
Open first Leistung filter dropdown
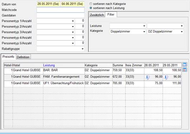click(x=144, y=26)
